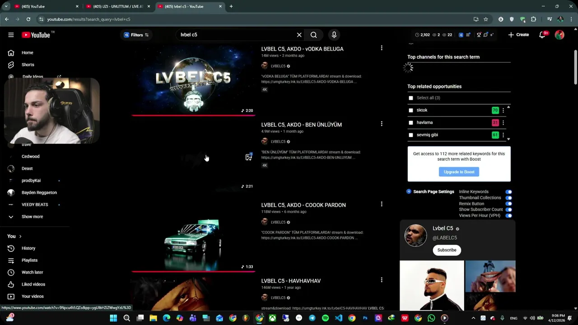
Task: Open WhatsApp from the taskbar
Action: pos(431,318)
